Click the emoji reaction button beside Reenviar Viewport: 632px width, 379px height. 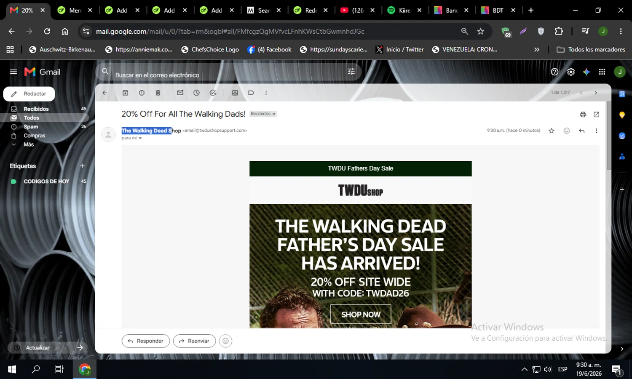coord(225,341)
